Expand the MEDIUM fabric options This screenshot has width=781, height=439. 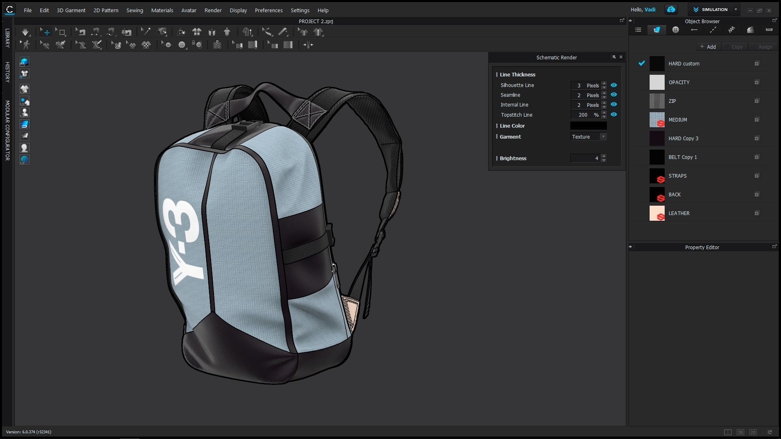point(757,120)
